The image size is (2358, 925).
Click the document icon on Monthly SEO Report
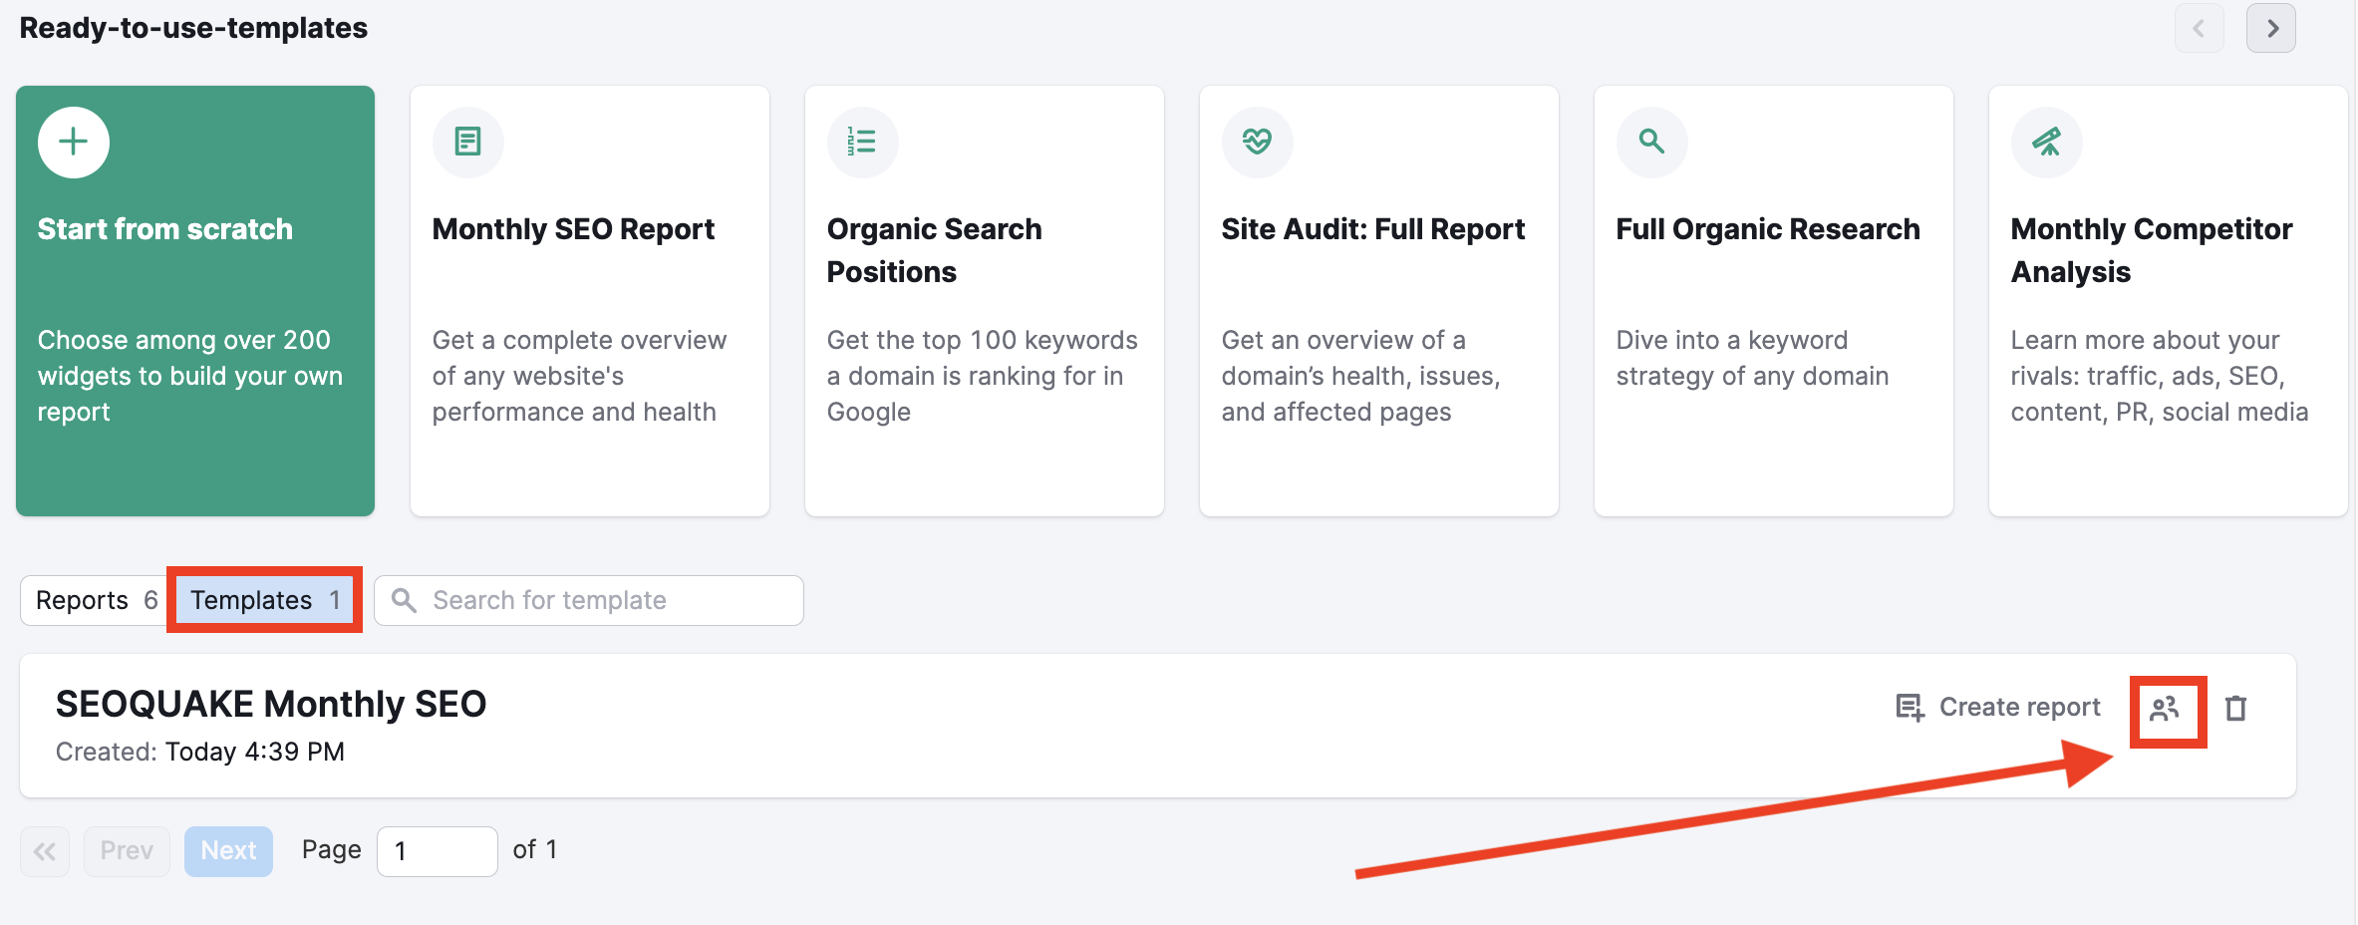coord(467,143)
